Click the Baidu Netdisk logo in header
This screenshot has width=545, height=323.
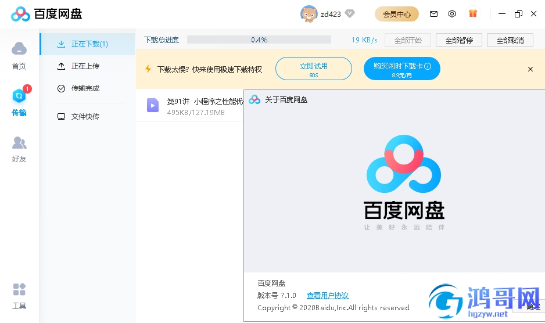click(46, 14)
